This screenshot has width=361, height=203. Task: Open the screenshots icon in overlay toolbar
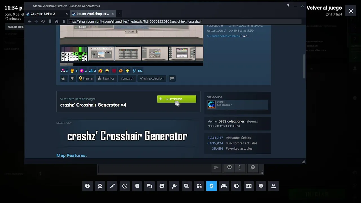point(187,186)
